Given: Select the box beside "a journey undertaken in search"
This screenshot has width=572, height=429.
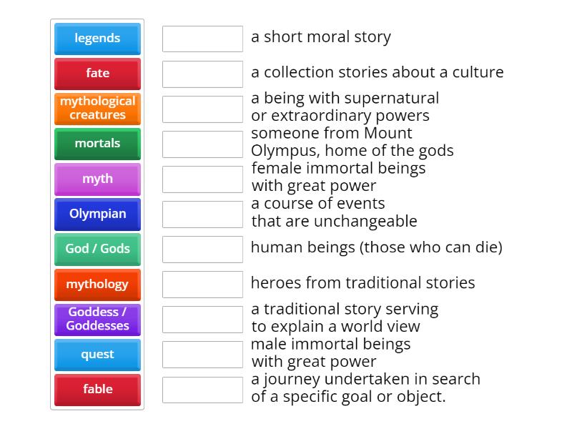Looking at the screenshot, I should click(203, 390).
